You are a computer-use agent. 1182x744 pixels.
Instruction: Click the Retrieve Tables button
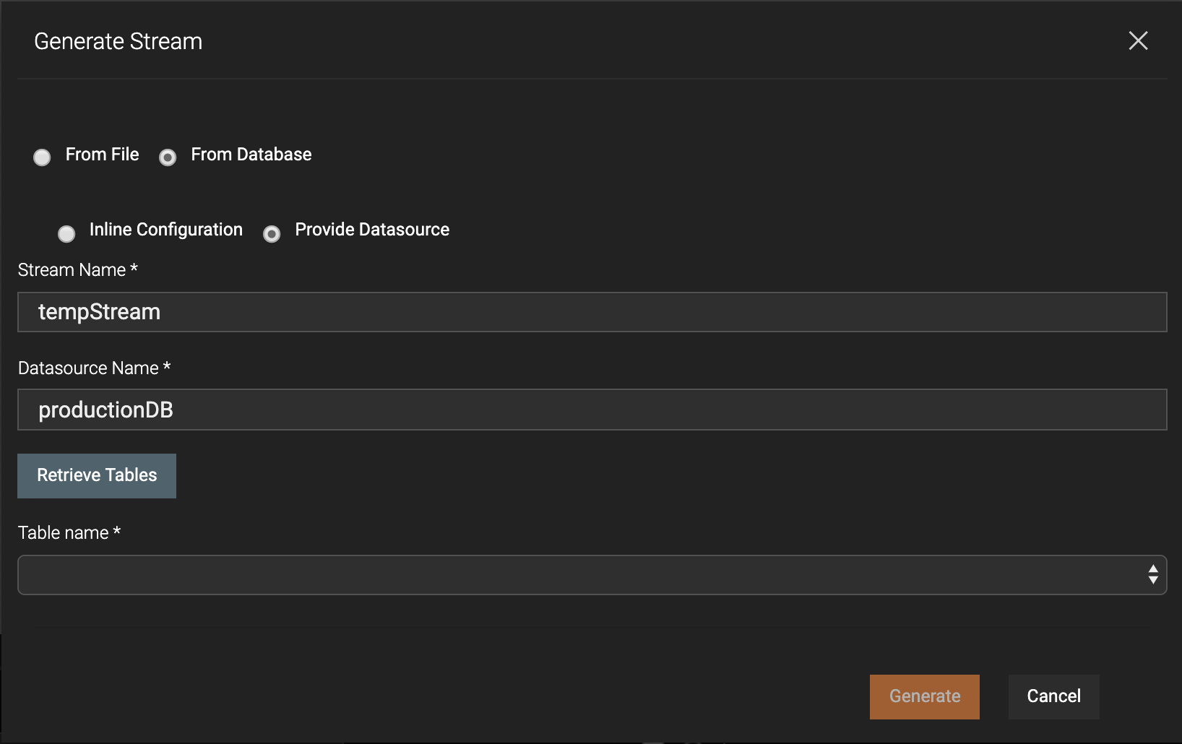pyautogui.click(x=97, y=475)
